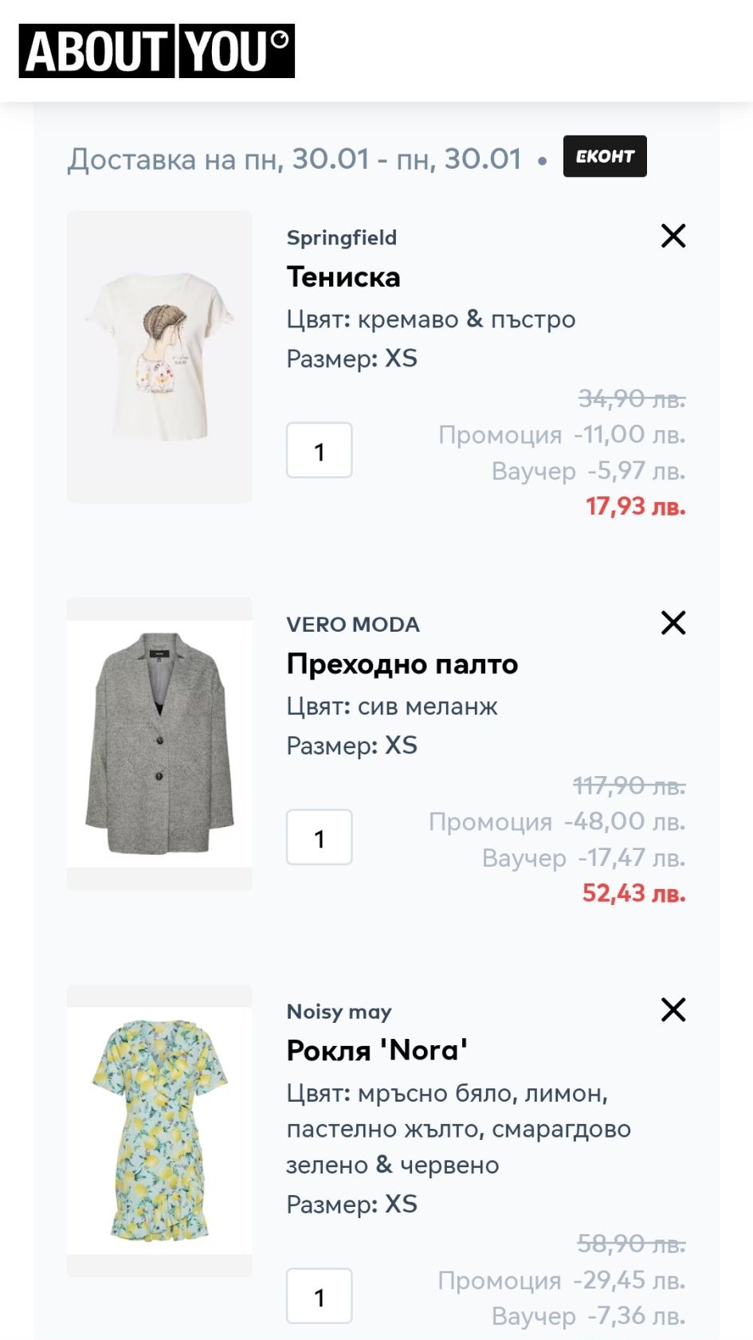Open quantity selector for Рокля 'Nora'

pyautogui.click(x=320, y=1296)
